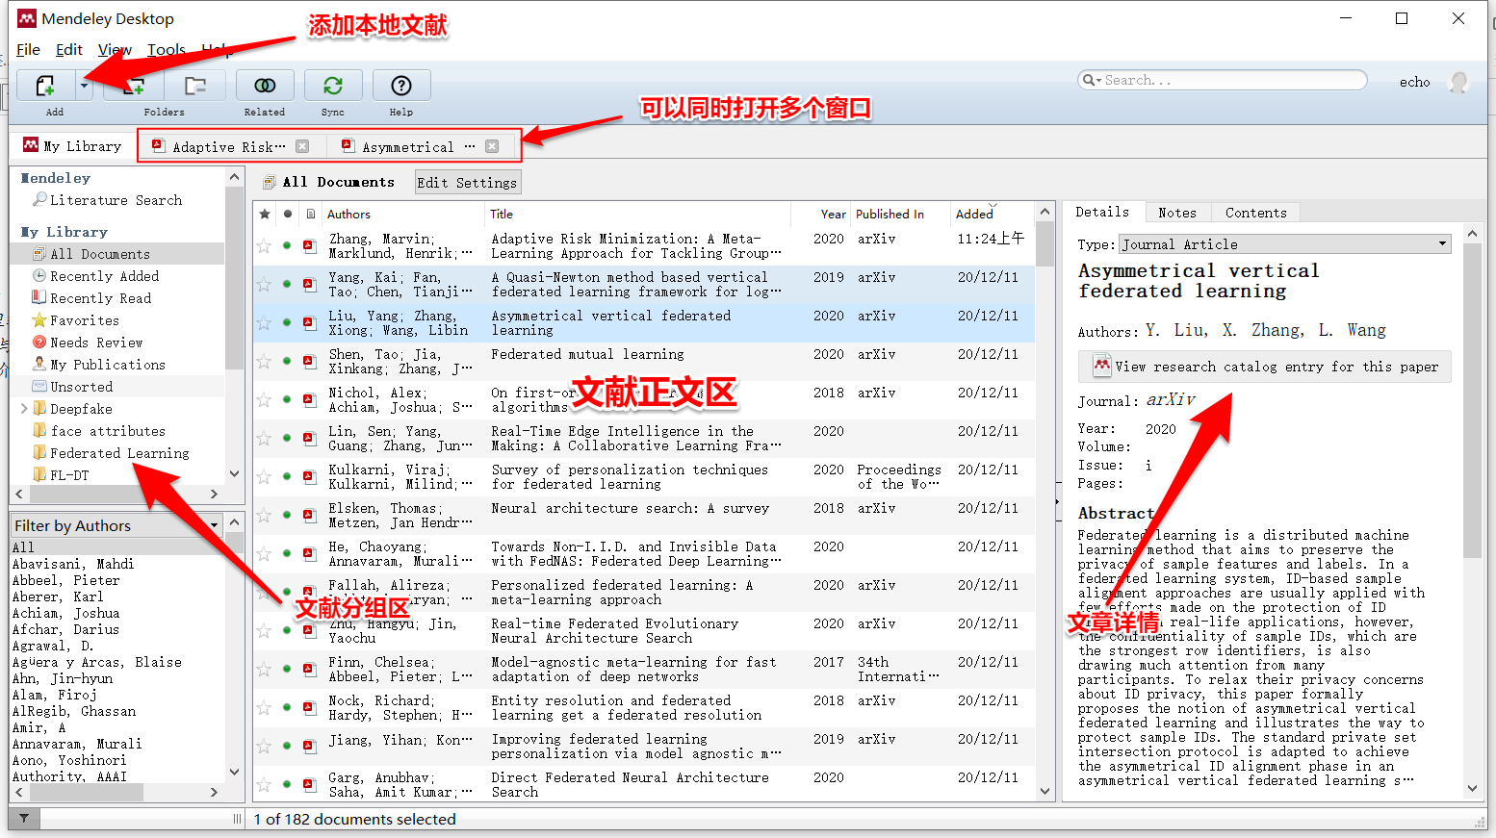1496x838 pixels.
Task: Favorite the Quasi-Newton method paper
Action: tap(264, 284)
